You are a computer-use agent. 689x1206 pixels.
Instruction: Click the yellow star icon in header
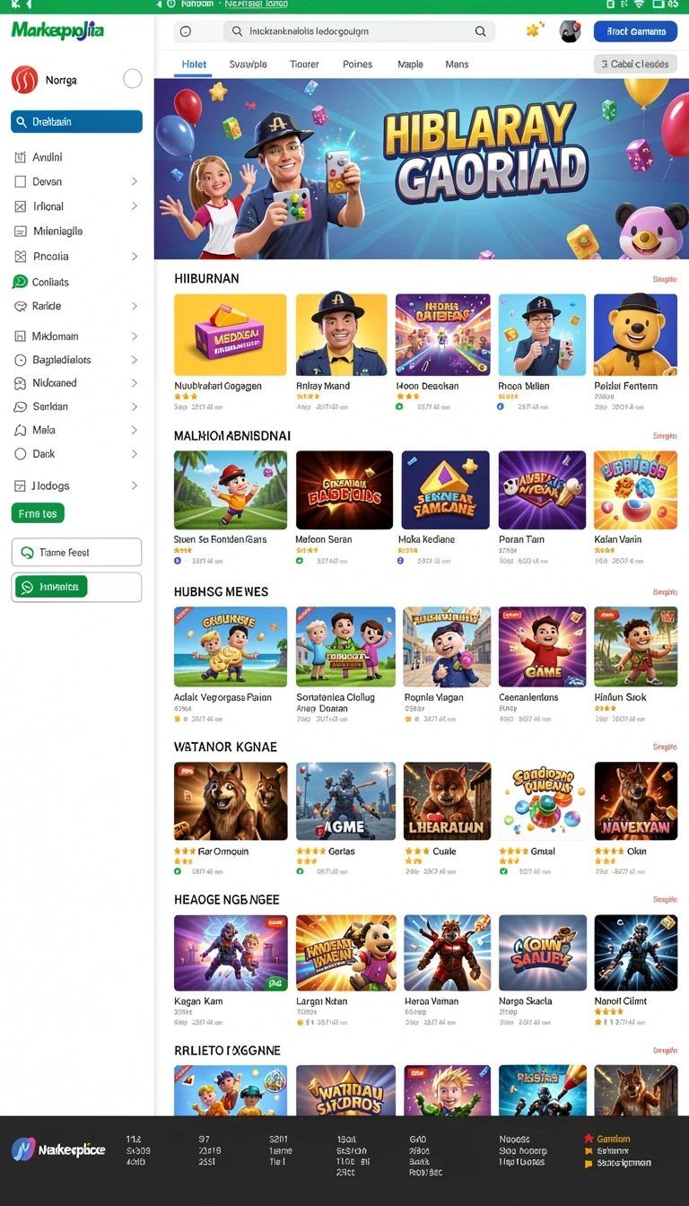click(x=535, y=31)
